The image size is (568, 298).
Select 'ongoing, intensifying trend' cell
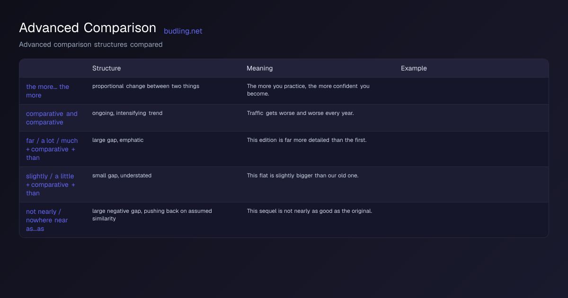(127, 113)
